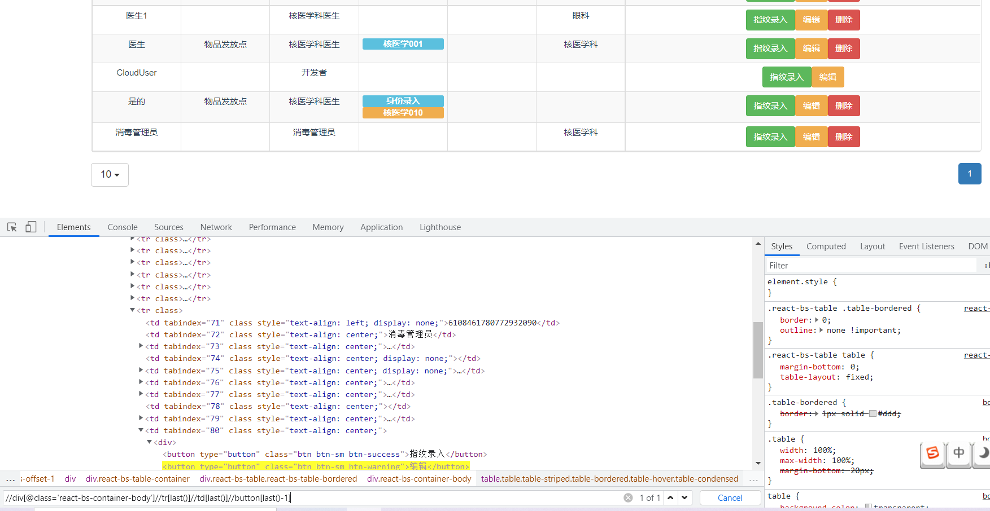
Task: Select the Styles sidebar tab
Action: [782, 246]
